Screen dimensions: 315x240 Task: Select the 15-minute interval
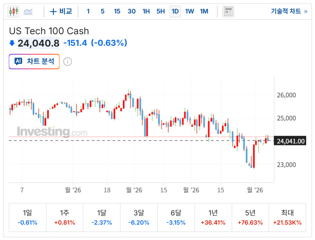tap(117, 12)
